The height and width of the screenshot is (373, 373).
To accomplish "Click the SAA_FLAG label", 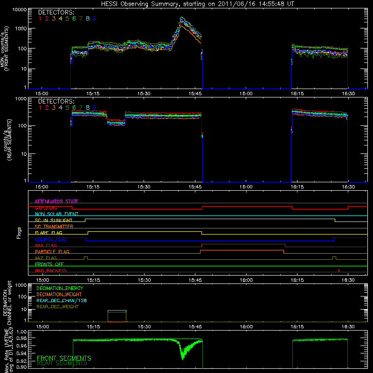I will pyautogui.click(x=46, y=246).
